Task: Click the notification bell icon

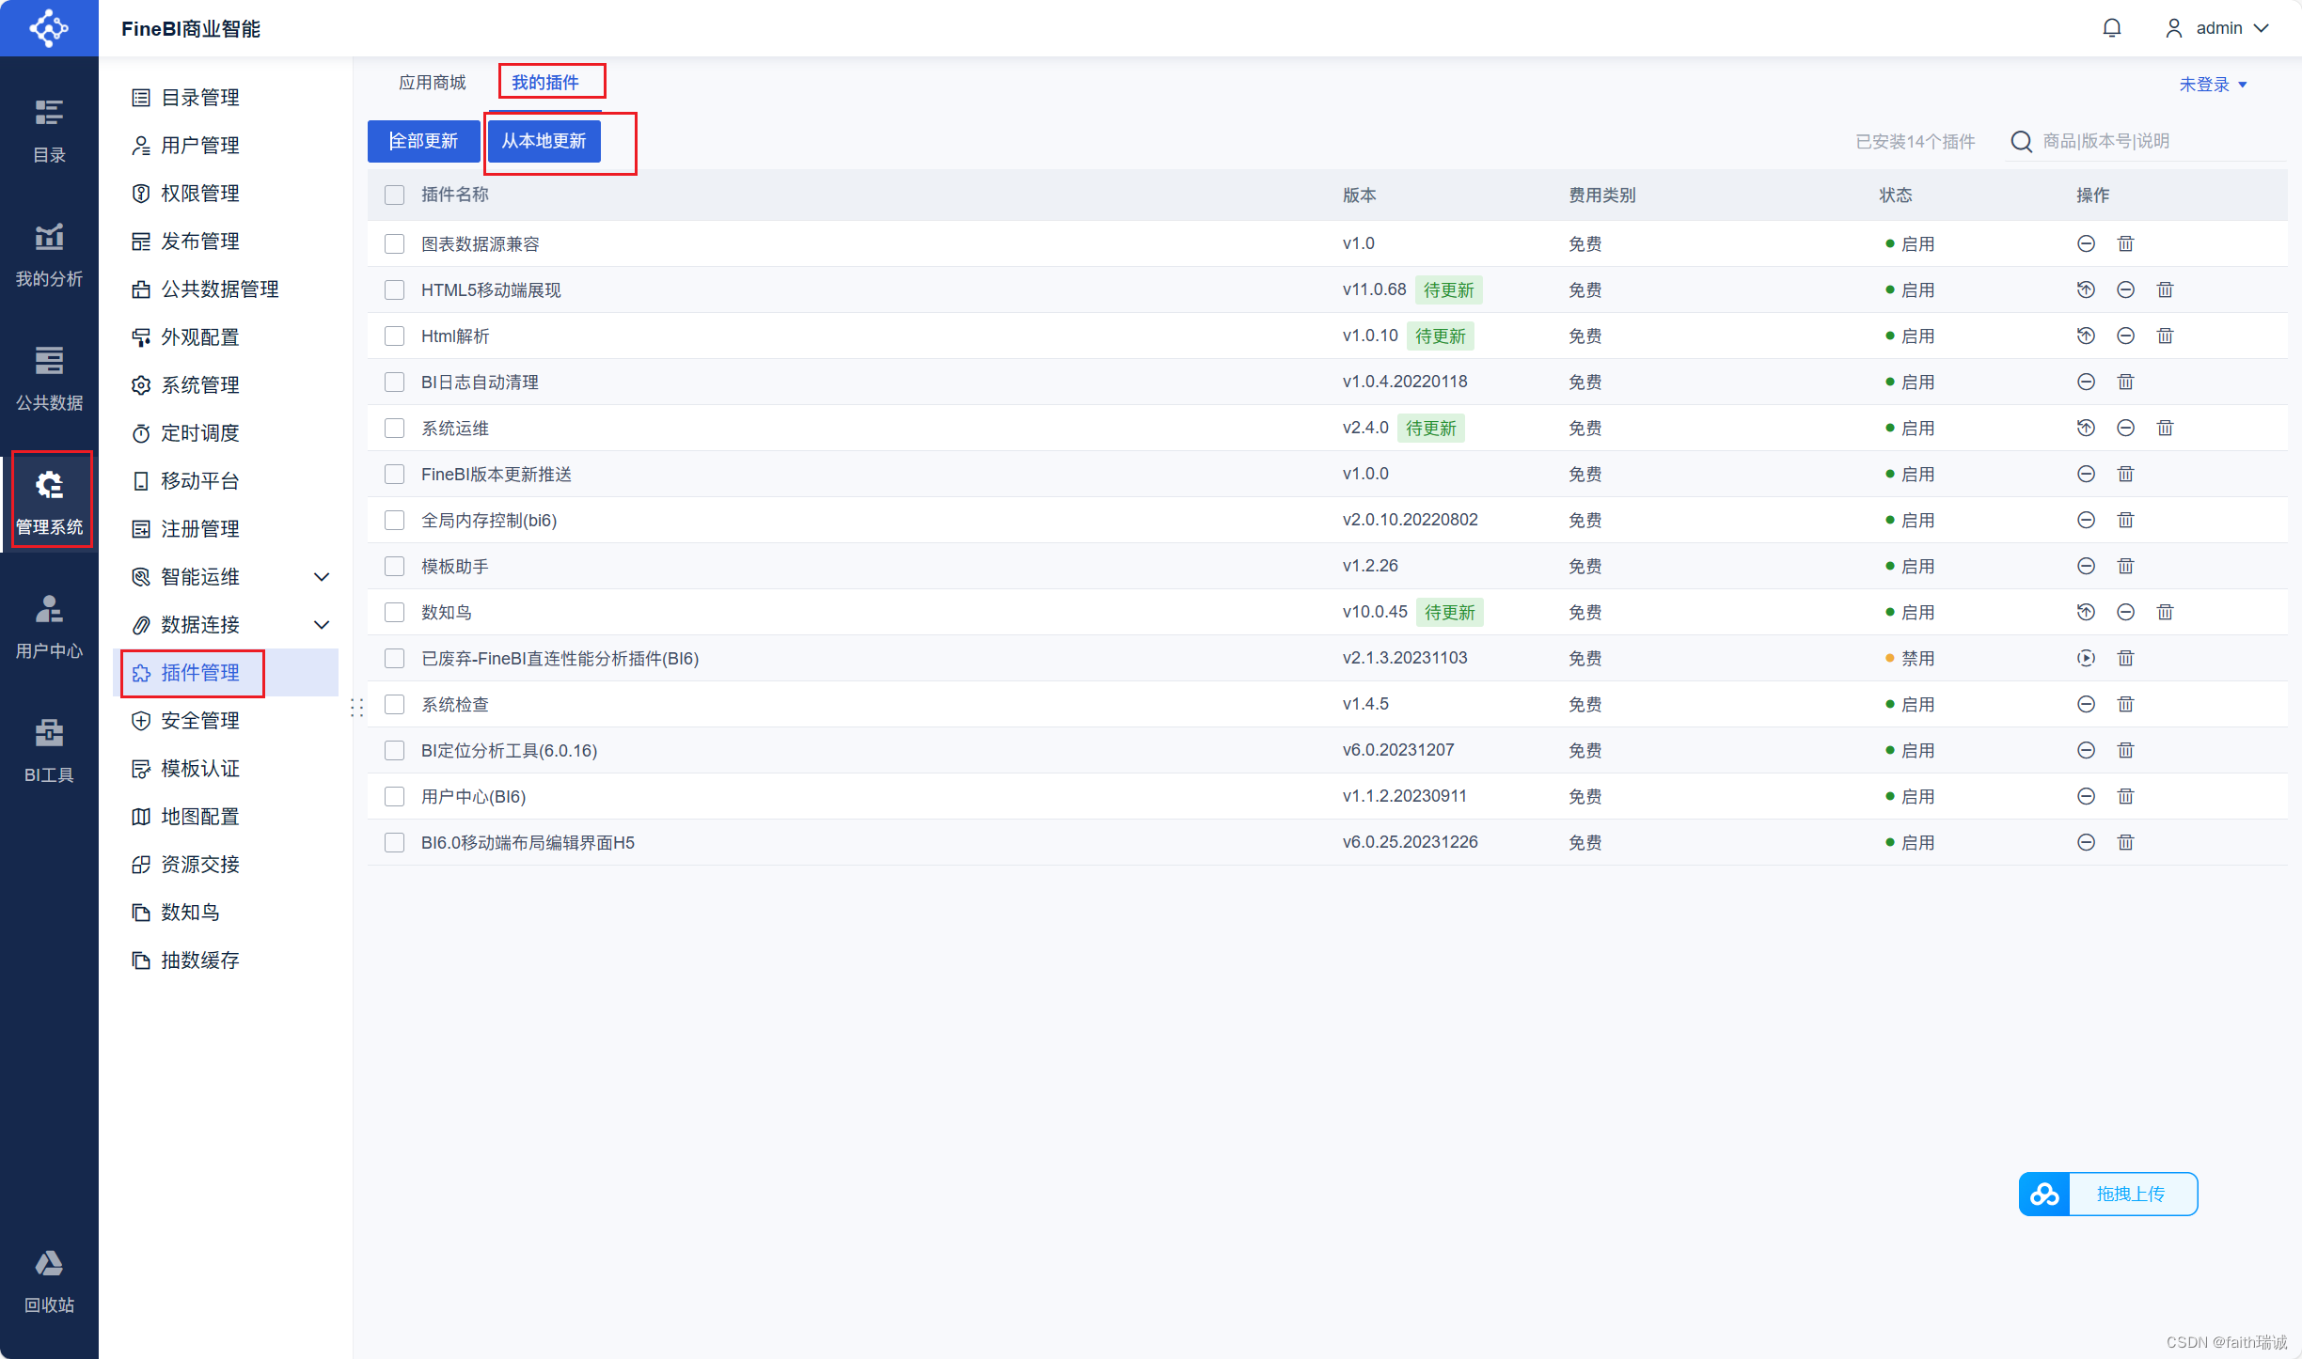Action: [2112, 28]
